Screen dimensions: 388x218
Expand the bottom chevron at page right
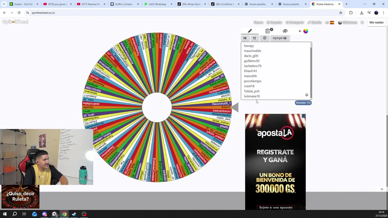[x=382, y=189]
